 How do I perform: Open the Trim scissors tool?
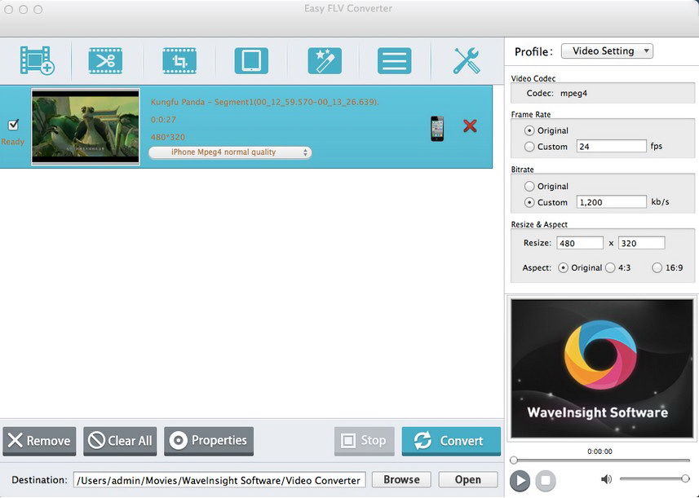(105, 60)
